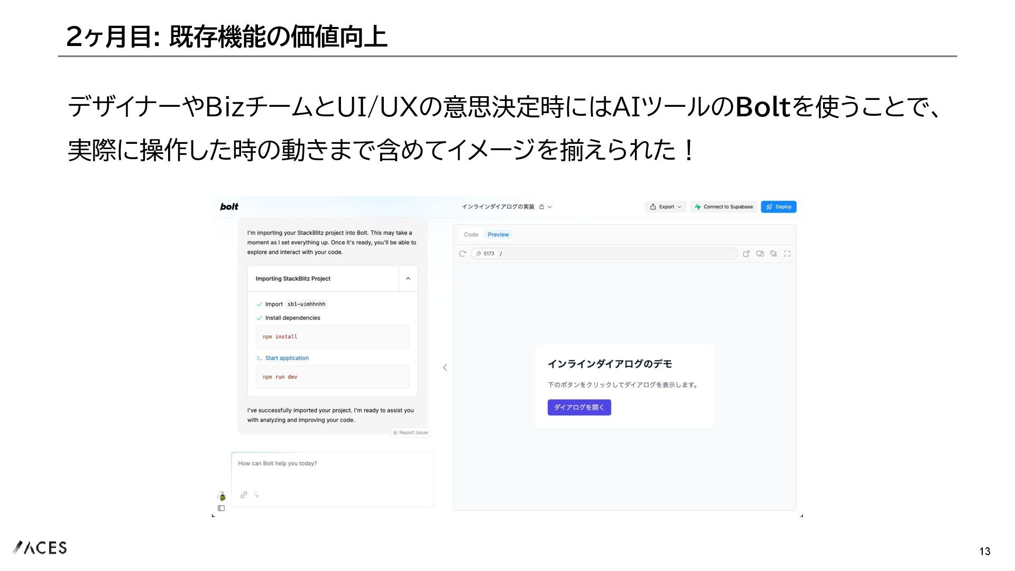Viewport: 1015px width, 571px height.
Task: Switch to the Preview tab
Action: click(499, 234)
